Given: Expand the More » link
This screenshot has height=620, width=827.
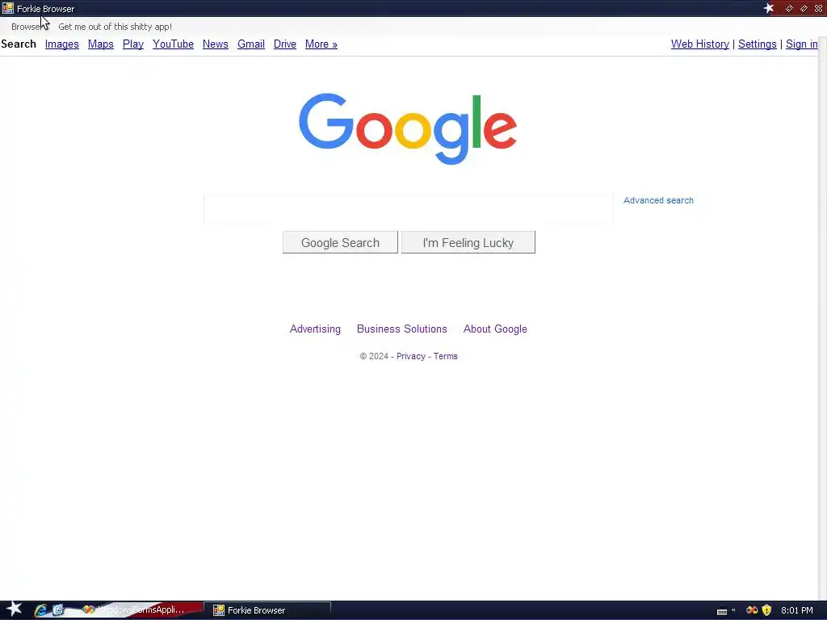Looking at the screenshot, I should click(321, 44).
